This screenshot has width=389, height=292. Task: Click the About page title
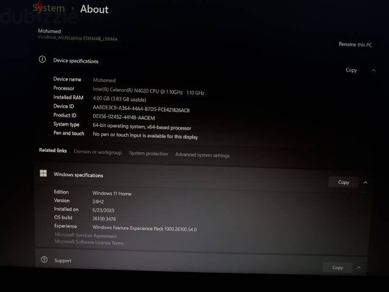[x=94, y=9]
